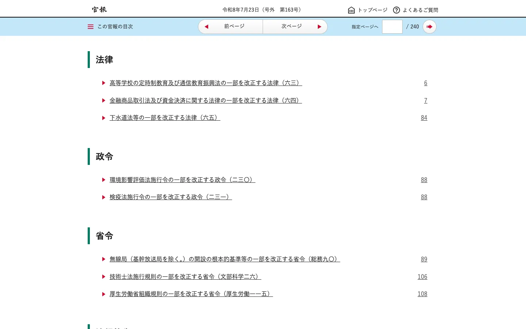Click the red triangle beside 下水道法等 entry
This screenshot has height=329, width=526.
(x=104, y=118)
